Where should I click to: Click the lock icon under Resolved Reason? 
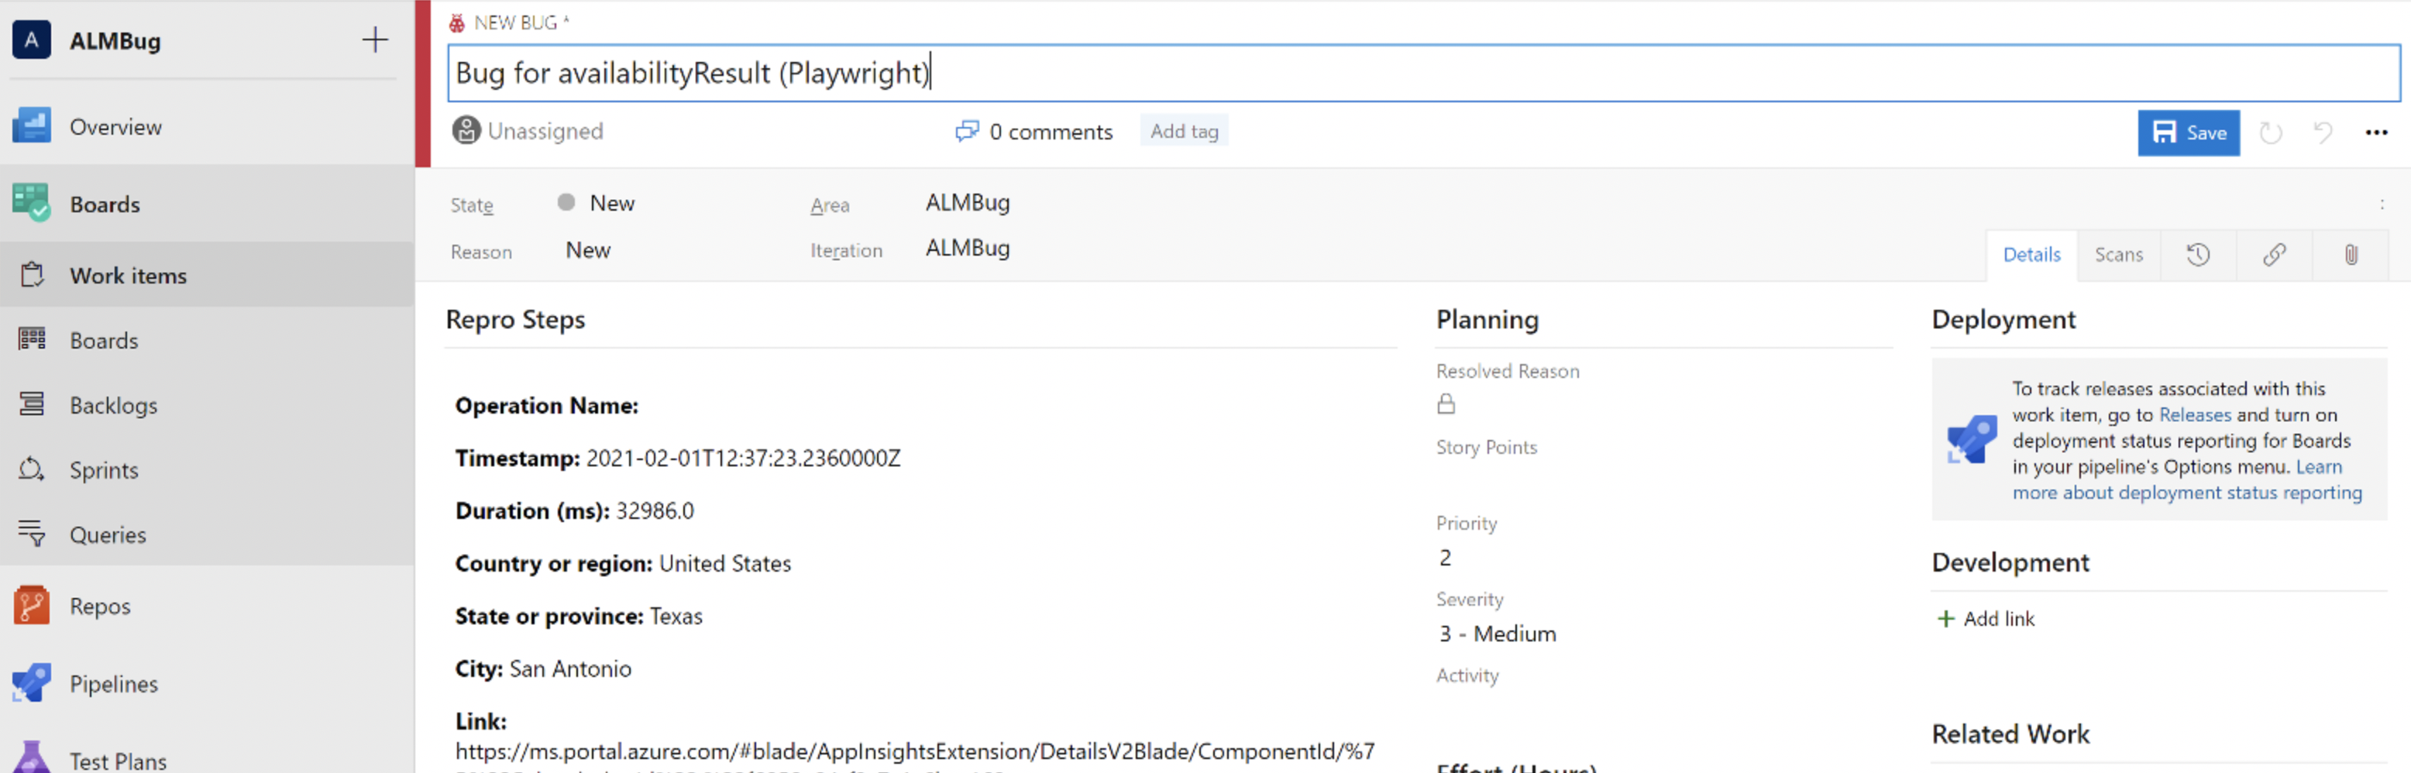coord(1446,404)
